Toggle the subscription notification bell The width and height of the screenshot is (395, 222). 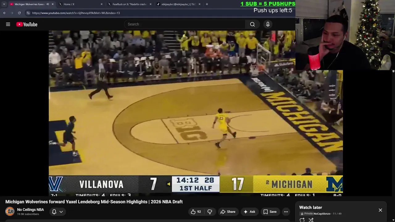[x=54, y=212]
